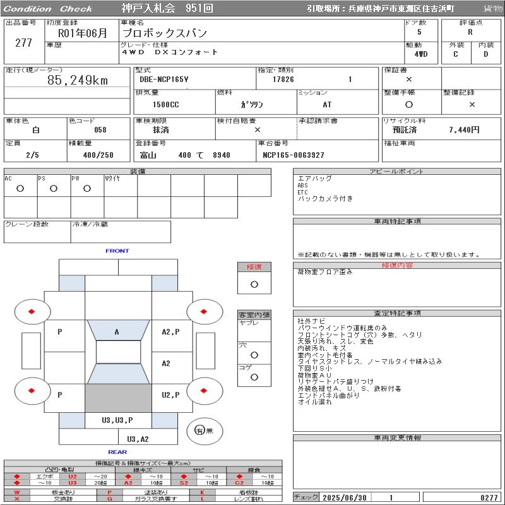The image size is (505, 505).
Task: Click the note オイル漏れ
Action: pyautogui.click(x=314, y=402)
